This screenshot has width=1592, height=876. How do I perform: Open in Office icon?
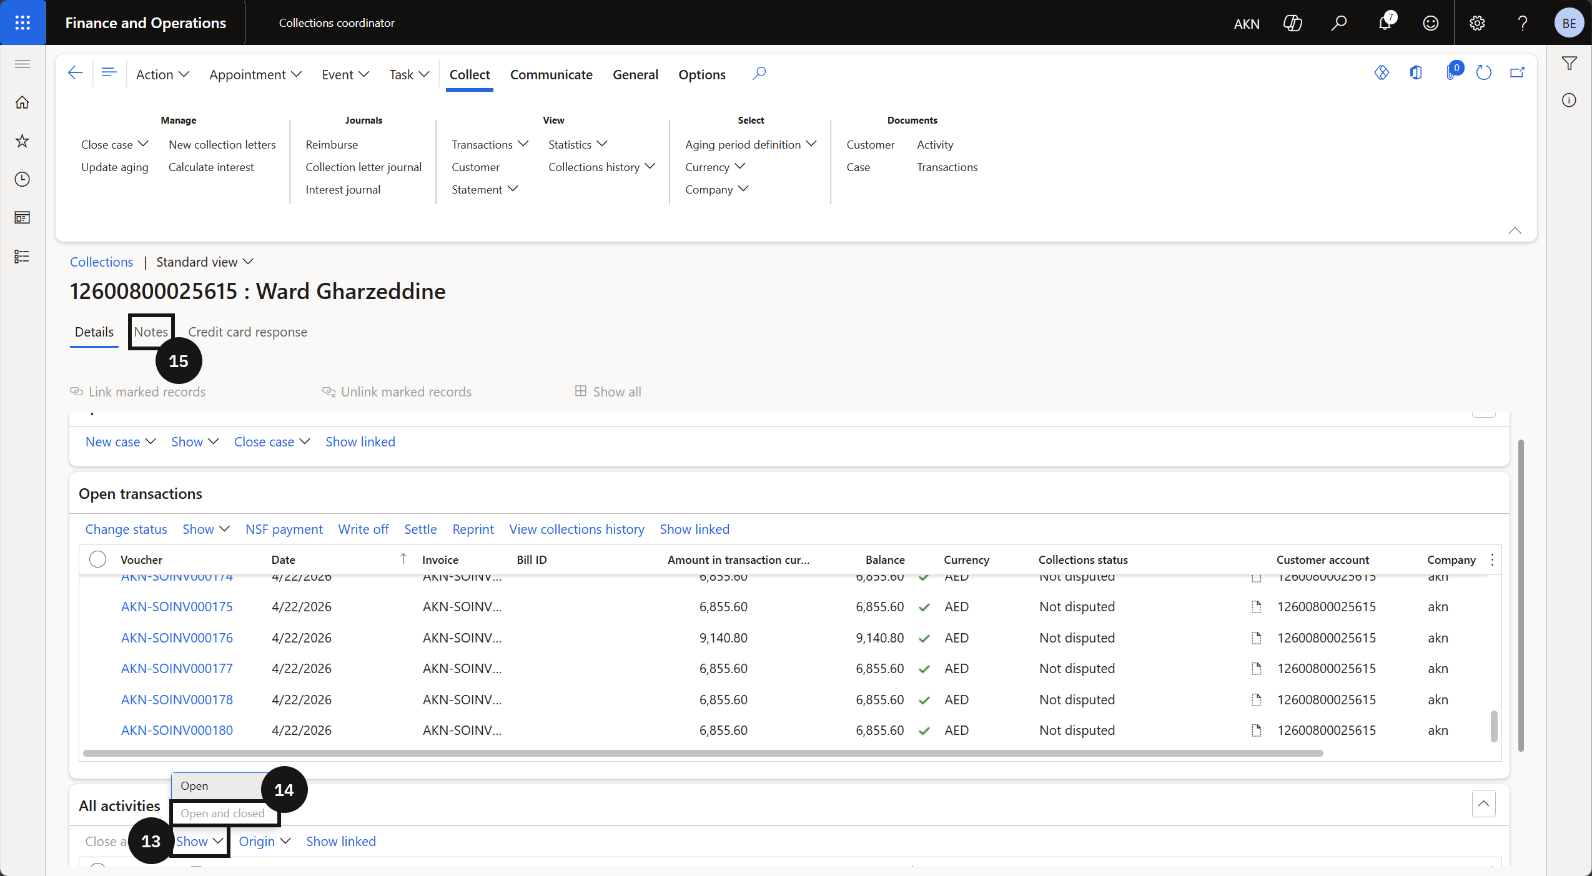pos(1416,73)
